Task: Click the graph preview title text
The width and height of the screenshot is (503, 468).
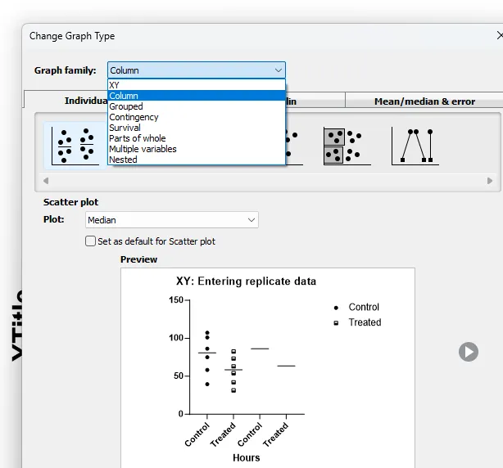Action: 246,281
